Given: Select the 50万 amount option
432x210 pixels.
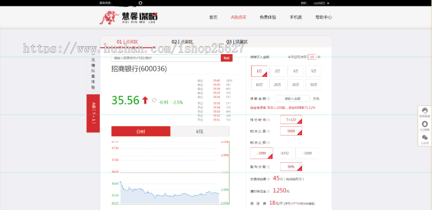Looking at the screenshot, I should [x=314, y=85].
